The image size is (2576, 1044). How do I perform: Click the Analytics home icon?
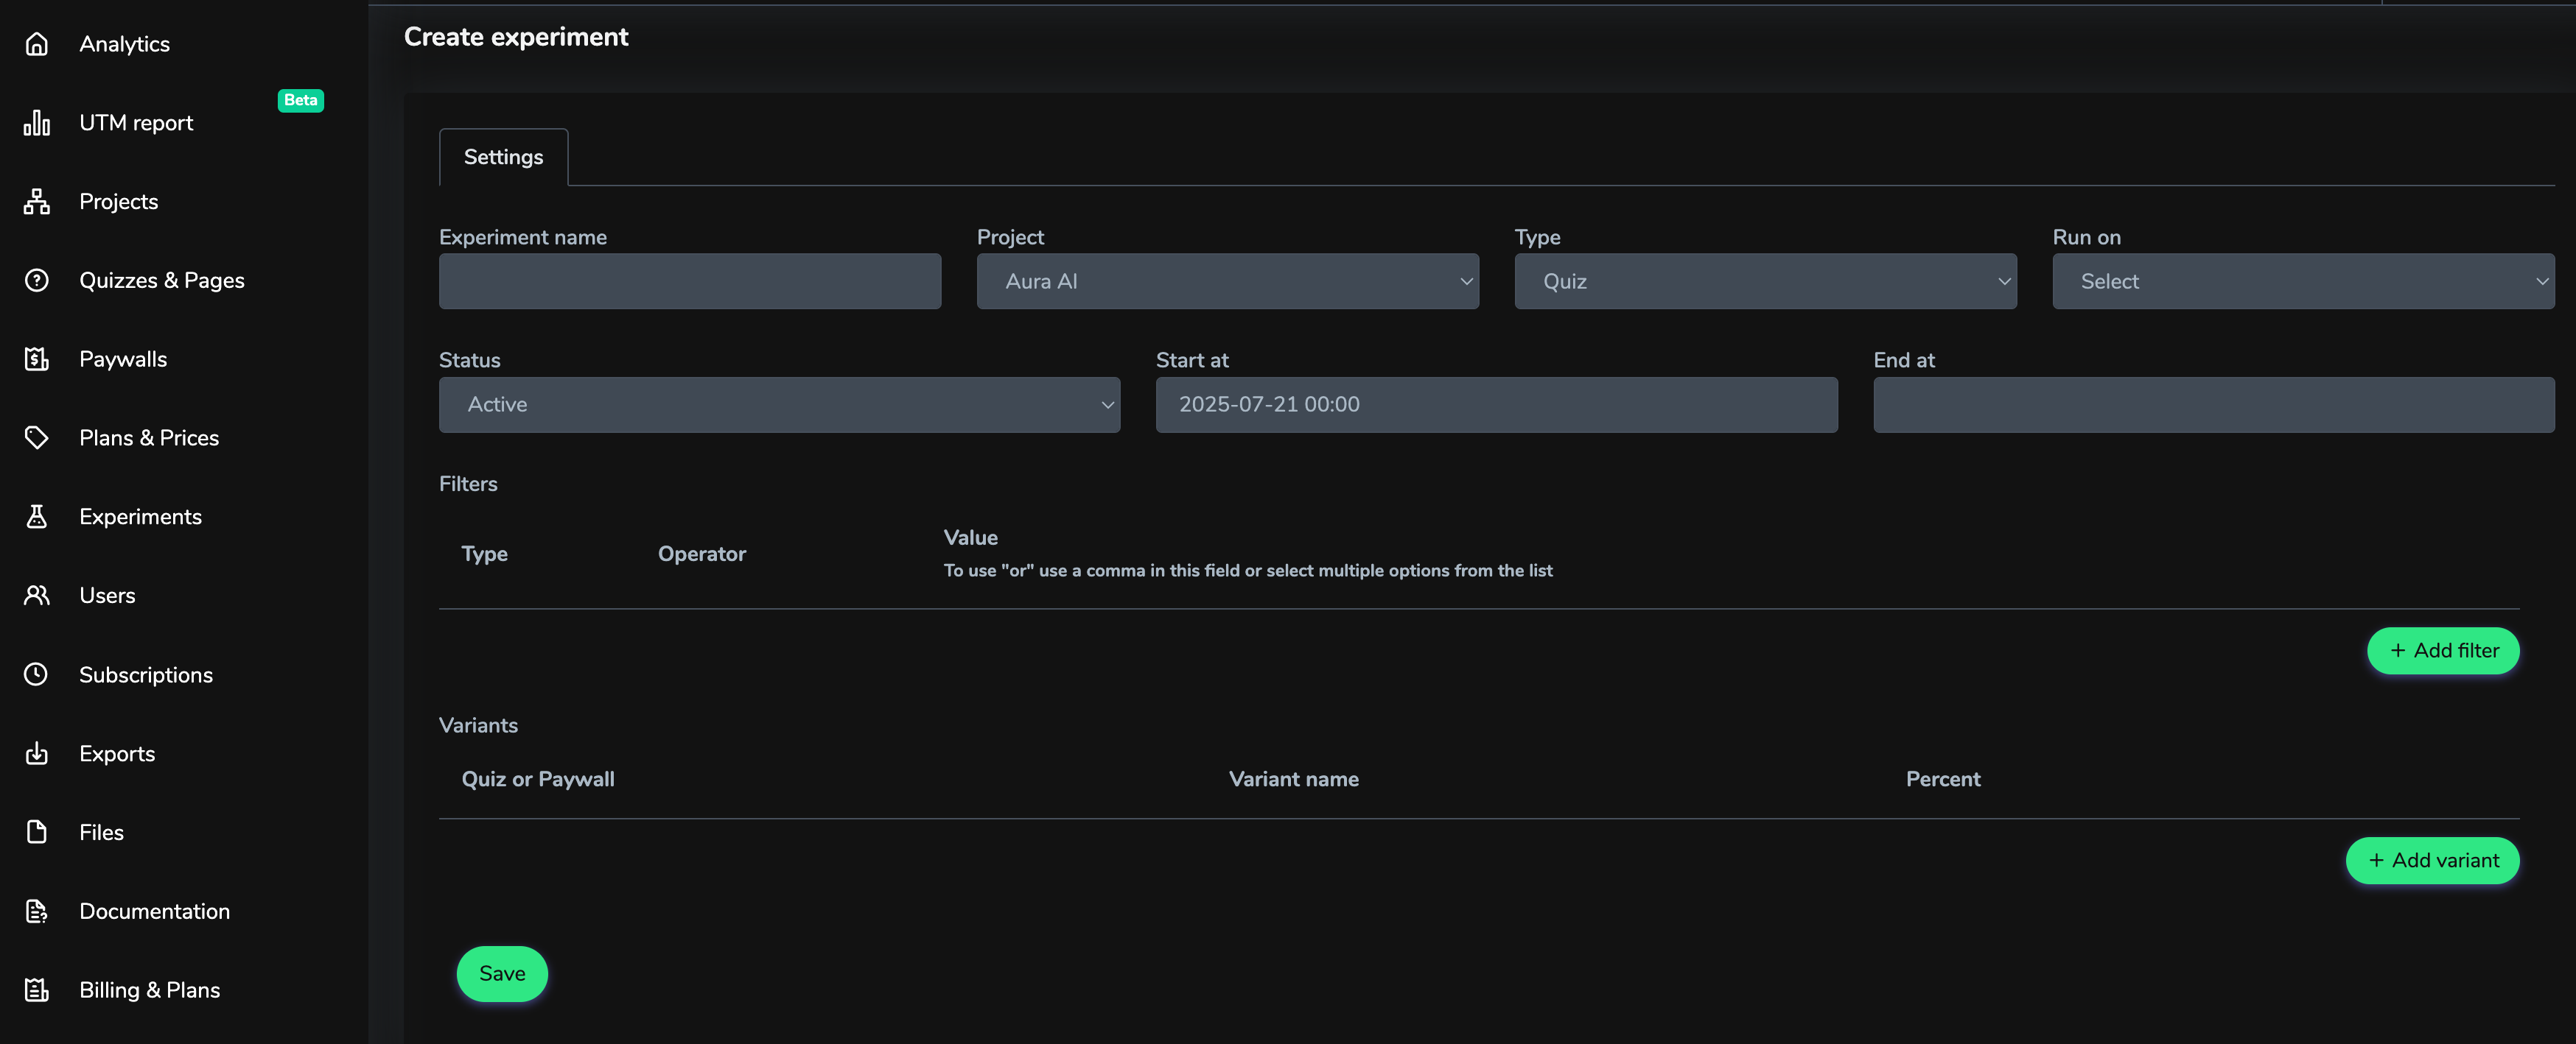point(37,44)
